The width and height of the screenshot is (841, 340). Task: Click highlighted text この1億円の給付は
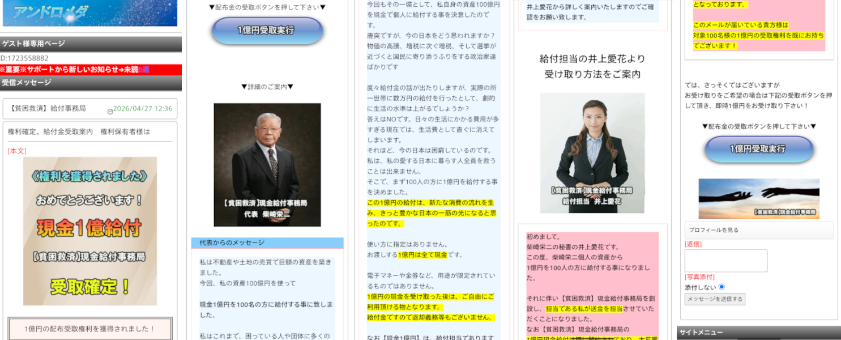433,213
